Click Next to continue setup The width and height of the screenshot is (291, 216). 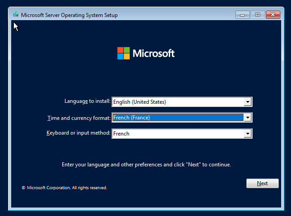262,183
